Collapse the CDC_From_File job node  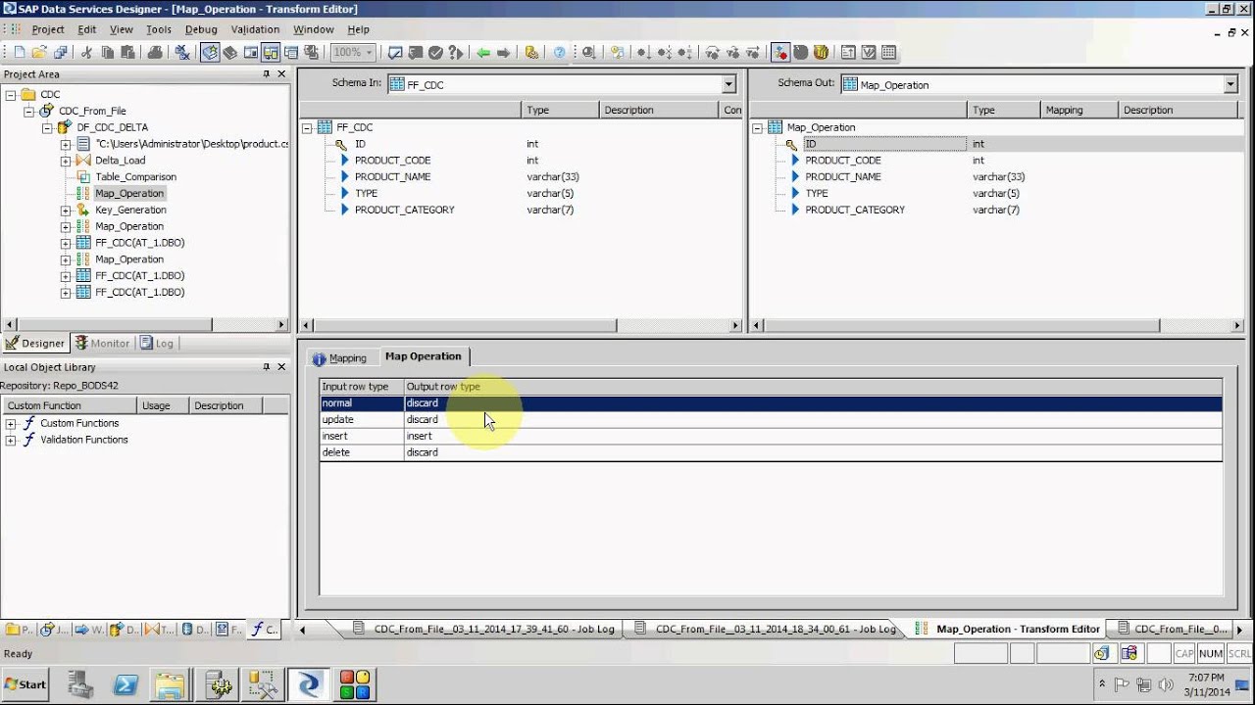pyautogui.click(x=29, y=112)
